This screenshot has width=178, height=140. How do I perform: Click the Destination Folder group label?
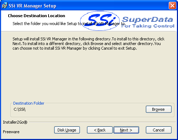coord(29,103)
